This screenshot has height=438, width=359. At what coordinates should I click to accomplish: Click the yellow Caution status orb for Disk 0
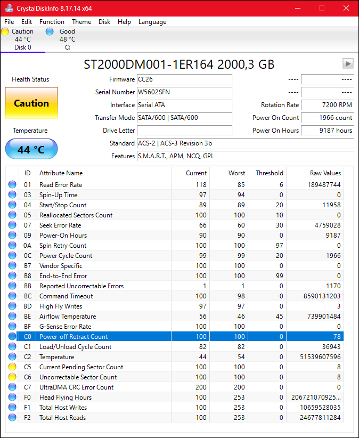click(5, 31)
